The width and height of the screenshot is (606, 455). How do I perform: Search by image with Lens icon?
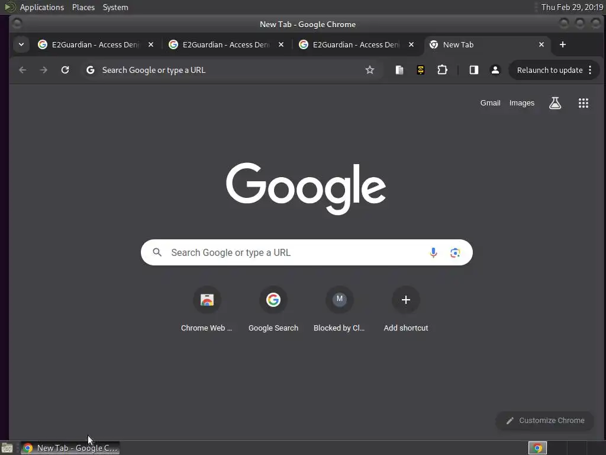(455, 252)
